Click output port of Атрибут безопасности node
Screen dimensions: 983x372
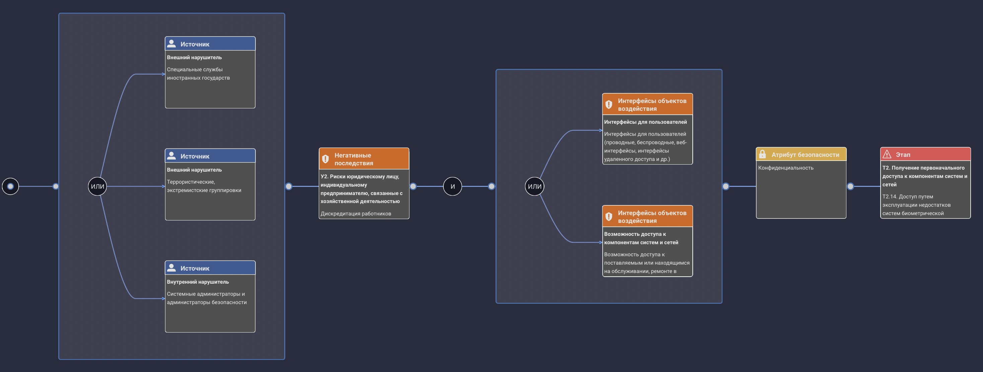point(850,186)
